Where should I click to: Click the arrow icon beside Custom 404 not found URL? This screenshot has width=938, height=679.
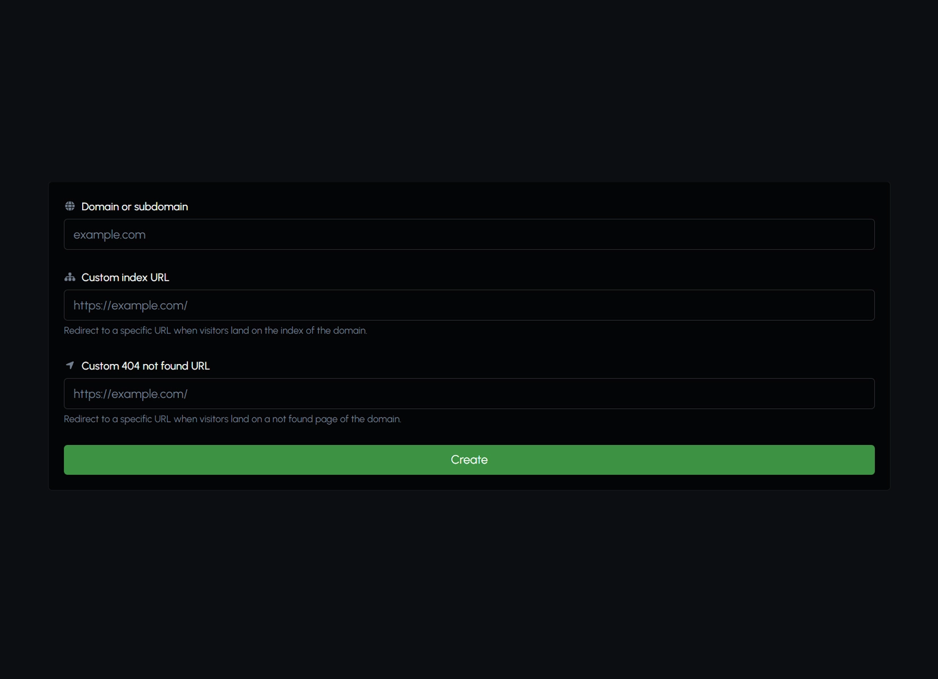tap(70, 366)
